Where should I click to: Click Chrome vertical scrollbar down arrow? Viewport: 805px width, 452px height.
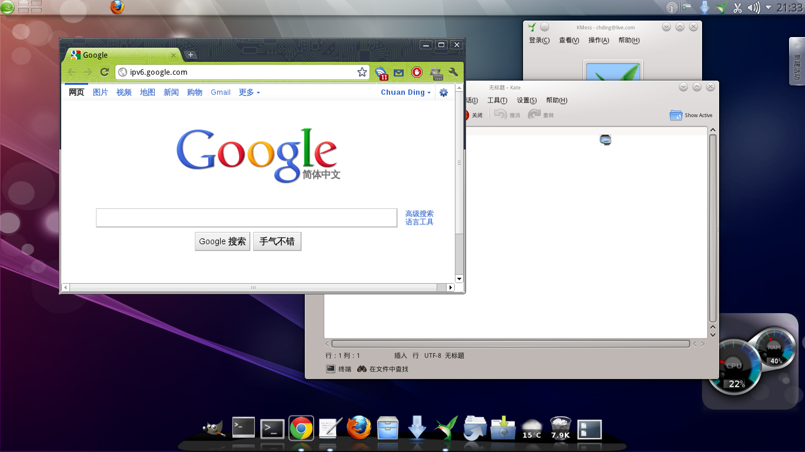click(460, 278)
